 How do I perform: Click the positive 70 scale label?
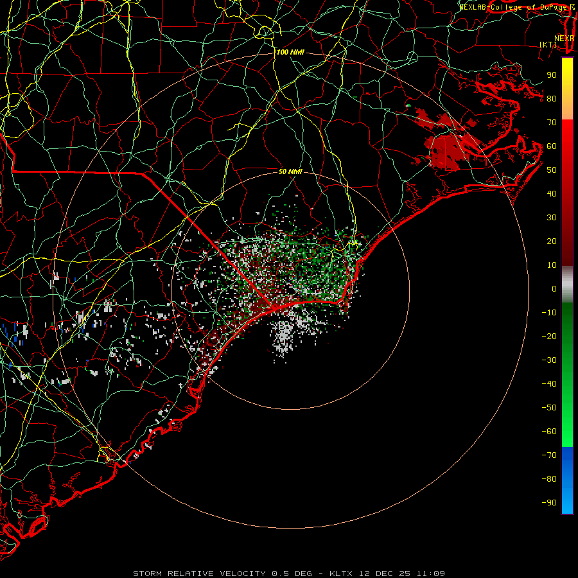pyautogui.click(x=552, y=123)
